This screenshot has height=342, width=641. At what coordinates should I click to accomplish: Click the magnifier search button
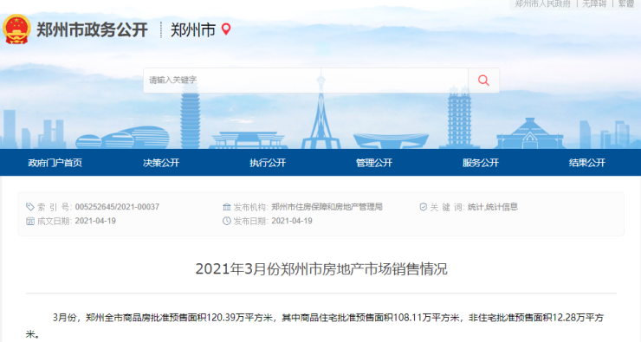[483, 80]
